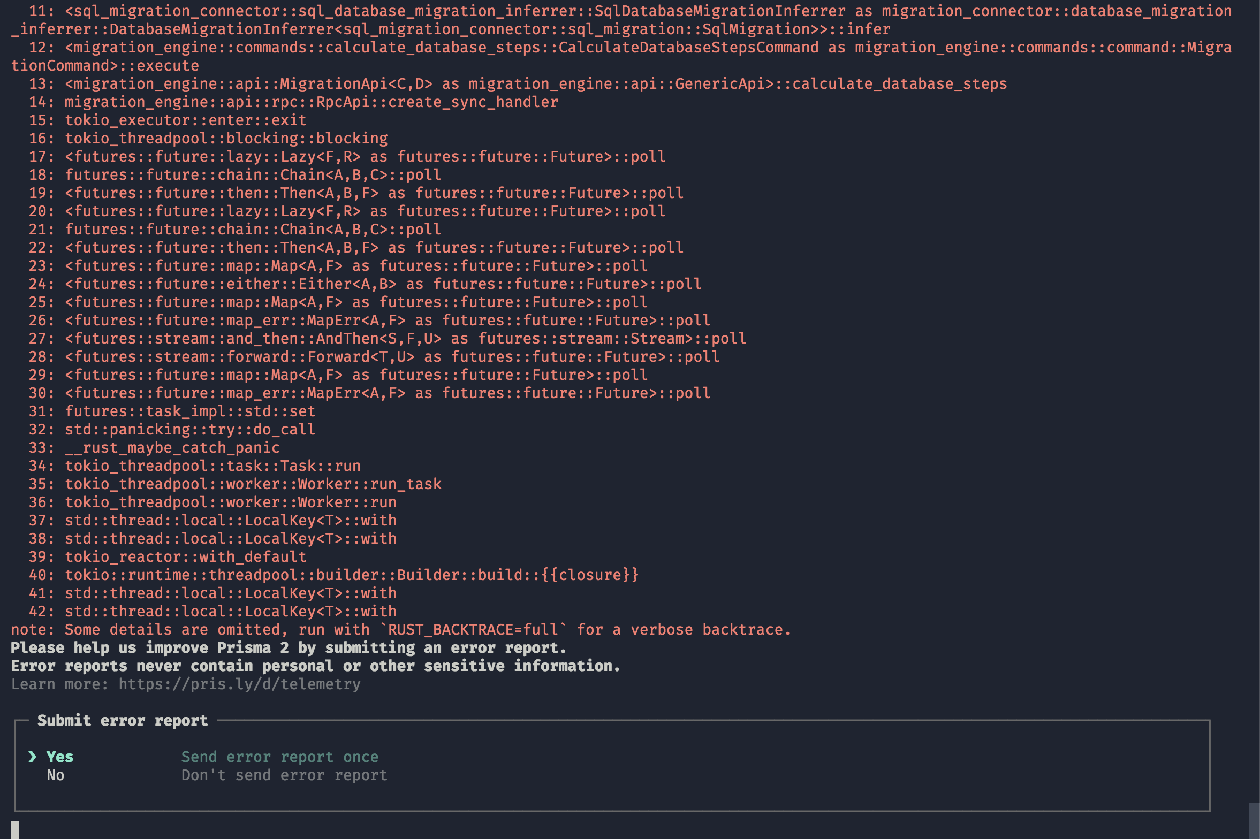Click the 'Don't send error report' label

tap(285, 775)
